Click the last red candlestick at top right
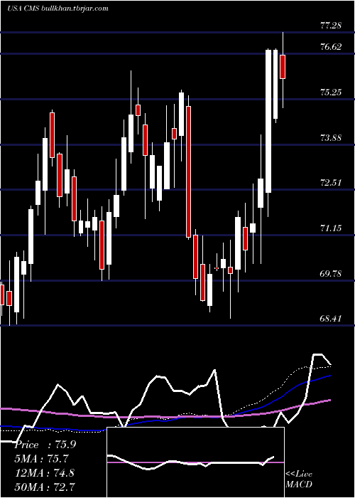Screen dimensions: 355x498 [283, 67]
